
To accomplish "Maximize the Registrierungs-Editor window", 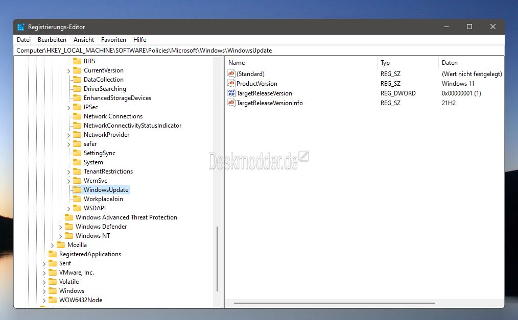I will click(x=469, y=27).
